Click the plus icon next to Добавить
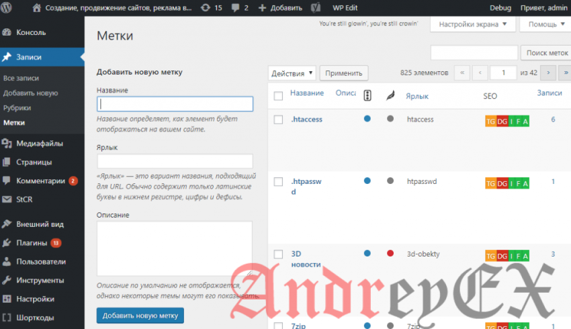 [x=262, y=7]
